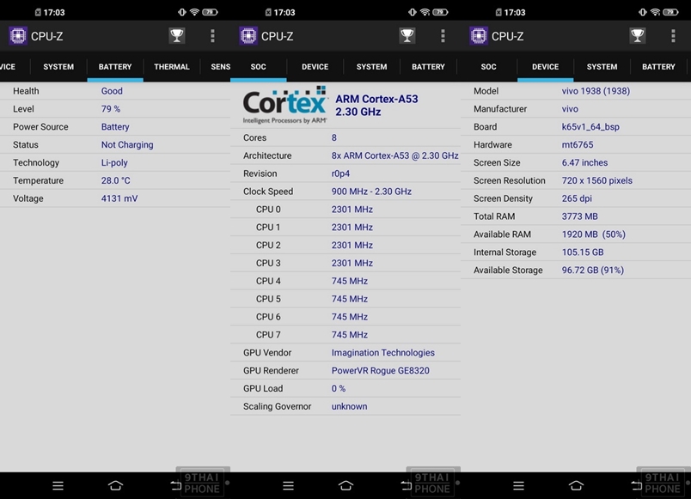
Task: Tap the vibrate mode icon on the right screen
Action: coord(643,12)
